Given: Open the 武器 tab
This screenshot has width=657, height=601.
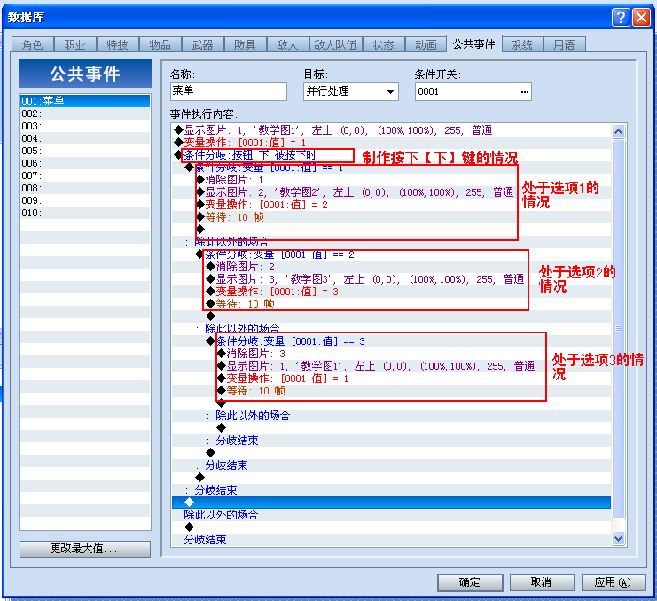Looking at the screenshot, I should (203, 44).
